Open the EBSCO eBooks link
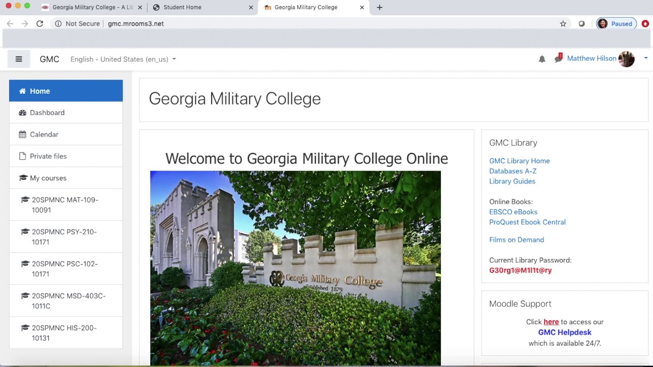Image resolution: width=653 pixels, height=367 pixels. pos(513,212)
